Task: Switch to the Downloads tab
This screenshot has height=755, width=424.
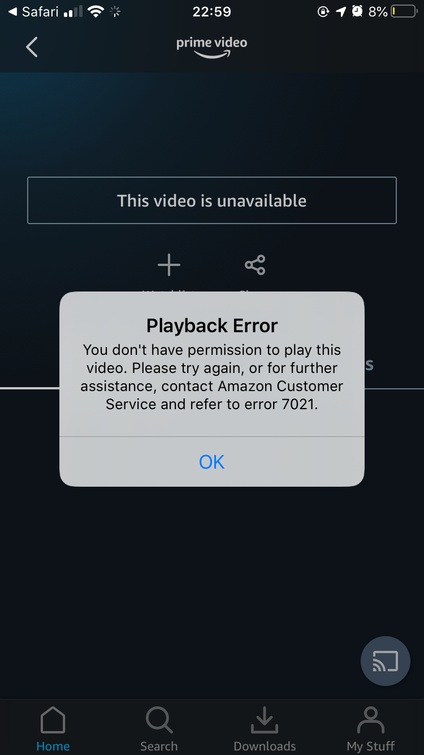Action: click(x=265, y=729)
